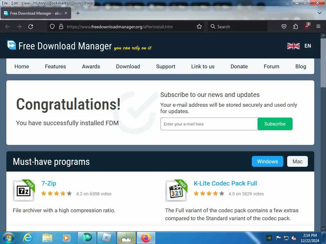
Task: Click the K-Lite star rating
Action: [x=209, y=193]
